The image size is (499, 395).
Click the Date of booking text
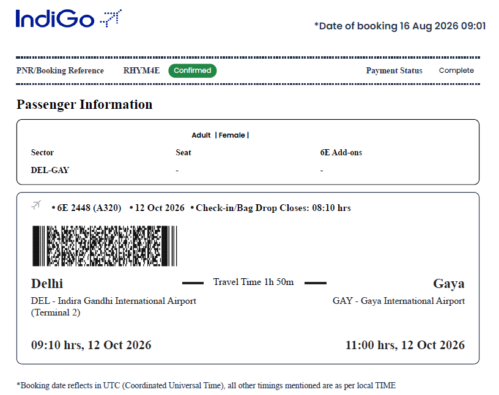tap(400, 26)
